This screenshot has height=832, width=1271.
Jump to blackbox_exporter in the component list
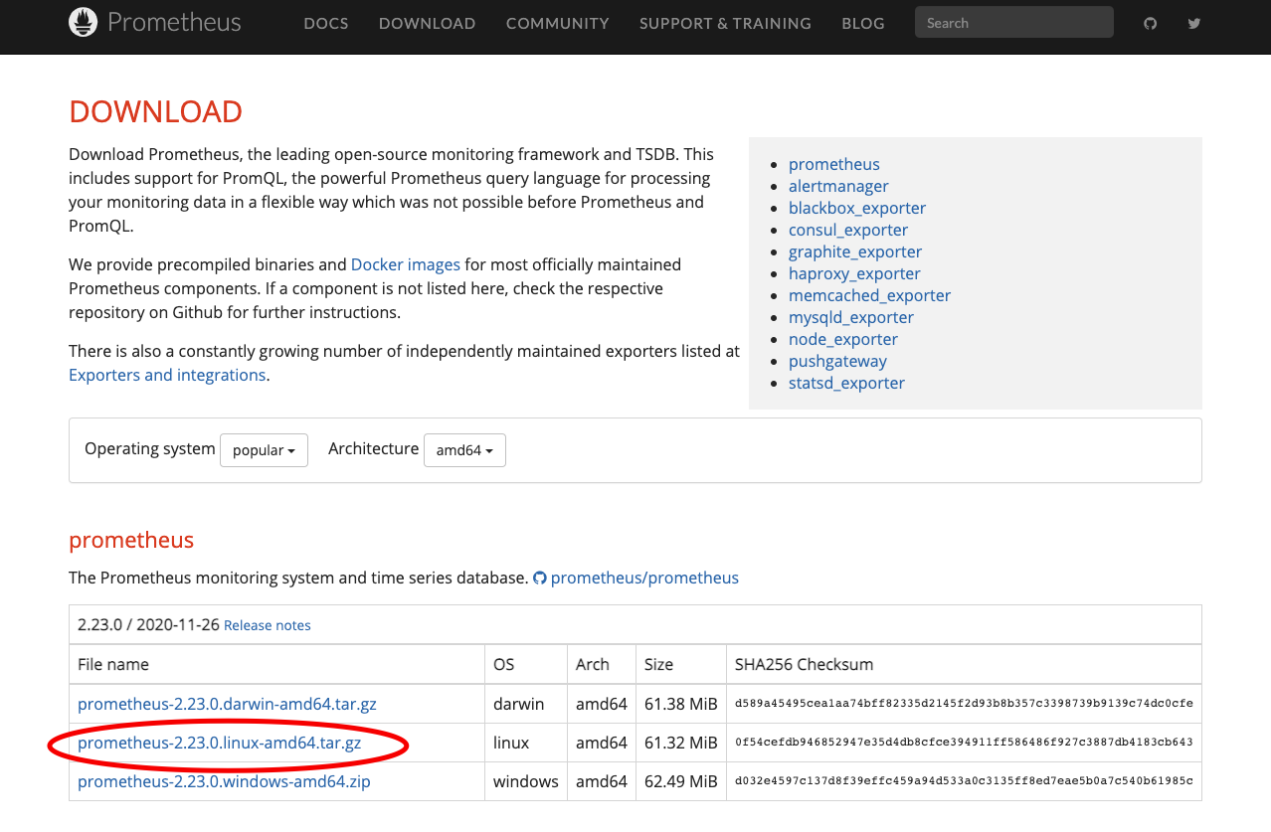pos(857,208)
